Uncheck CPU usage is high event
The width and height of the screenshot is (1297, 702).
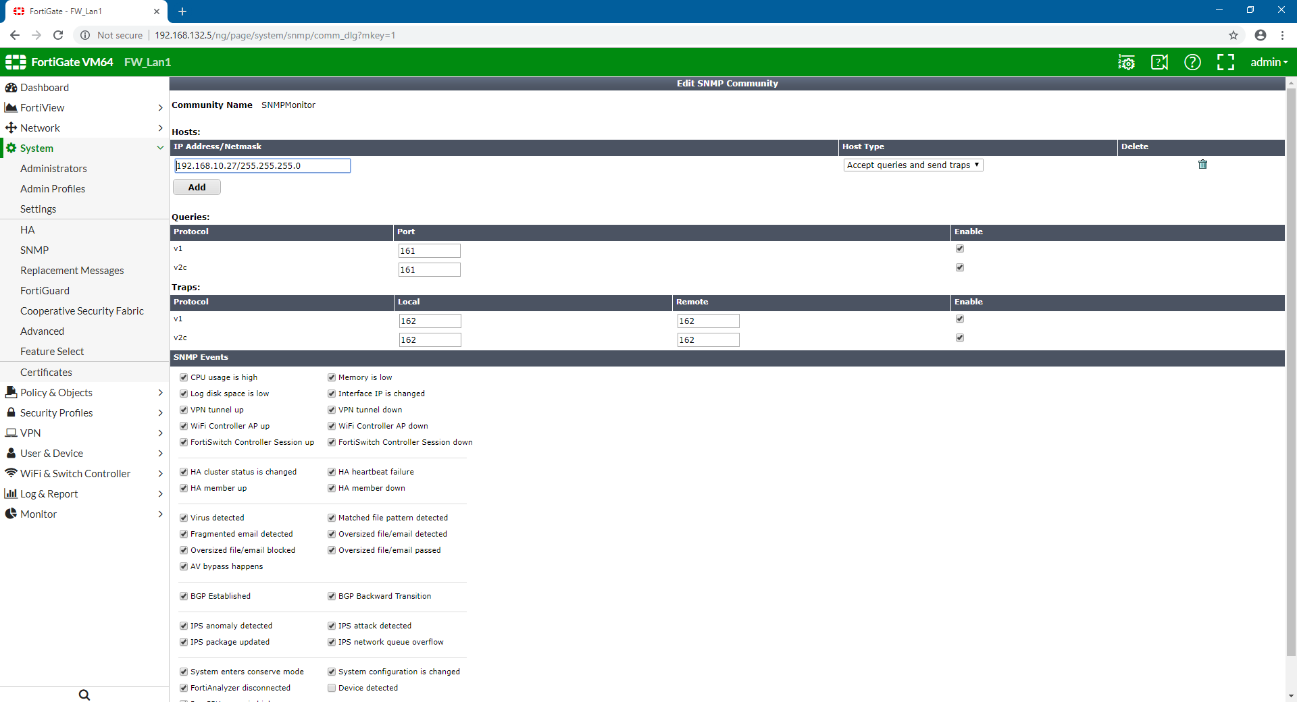(x=184, y=377)
